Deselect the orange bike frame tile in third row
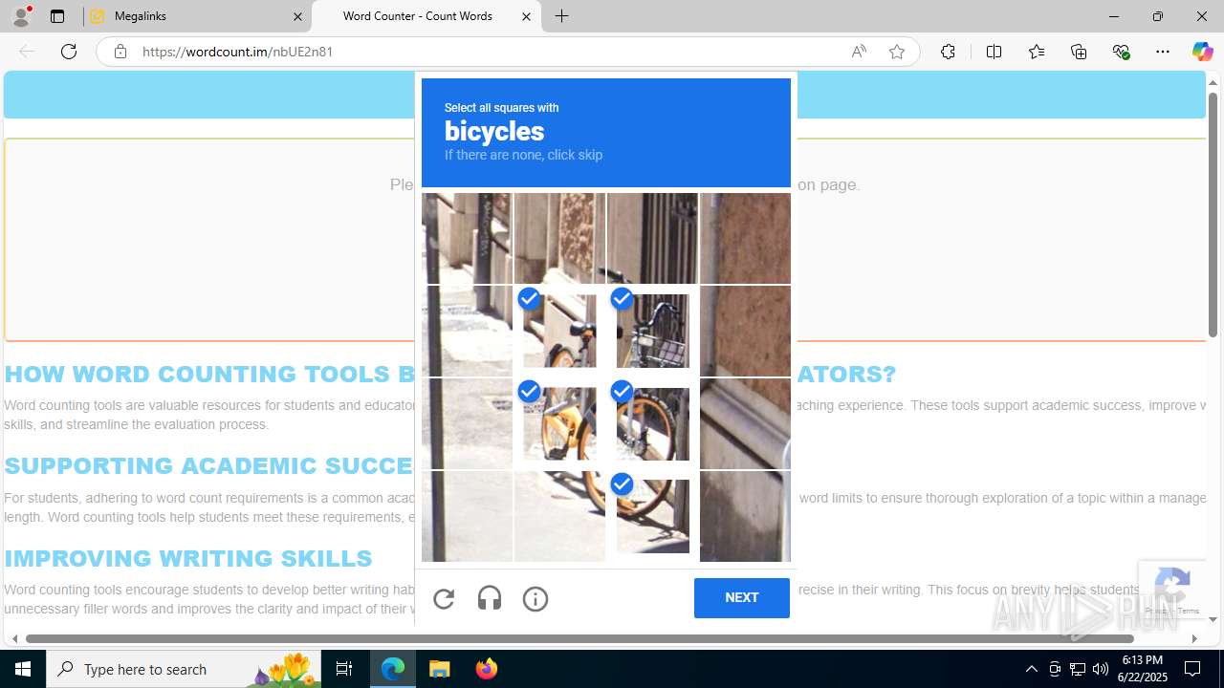Image resolution: width=1224 pixels, height=688 pixels. (x=559, y=423)
